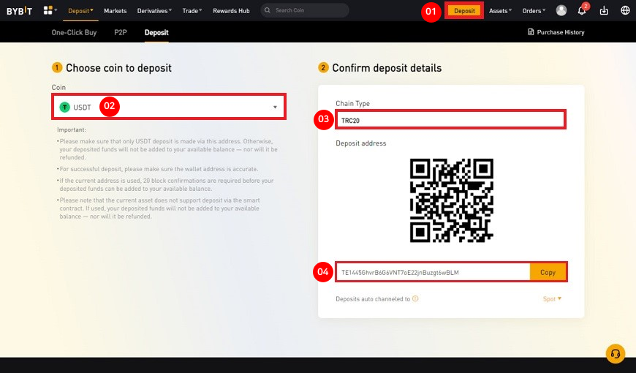Switch to the P2P tab

point(121,33)
